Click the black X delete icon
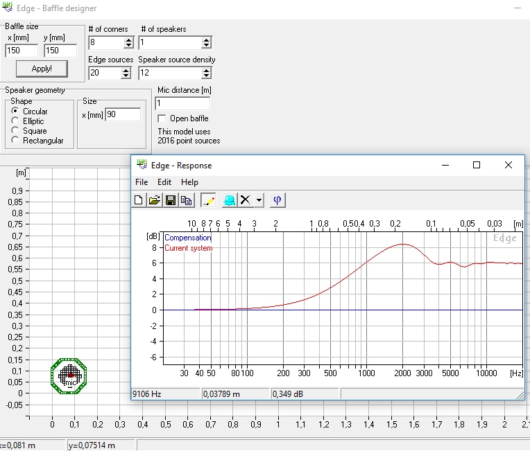 click(x=246, y=200)
